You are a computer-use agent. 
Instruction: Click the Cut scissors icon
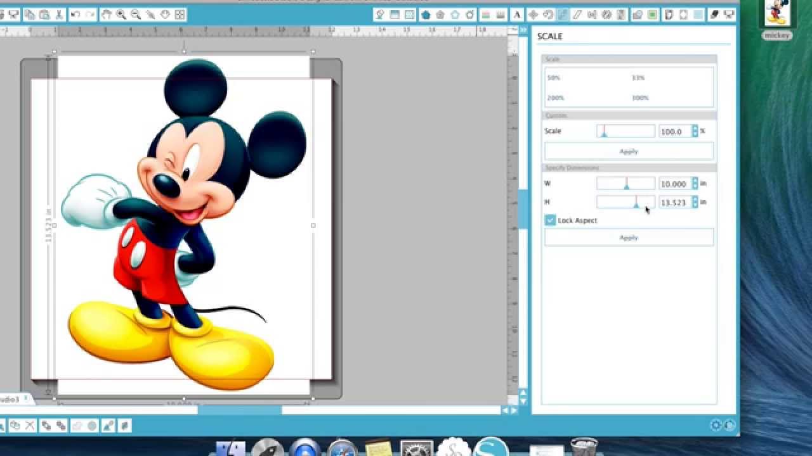(59, 14)
